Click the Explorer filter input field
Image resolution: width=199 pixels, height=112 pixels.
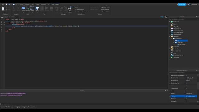[183, 19]
